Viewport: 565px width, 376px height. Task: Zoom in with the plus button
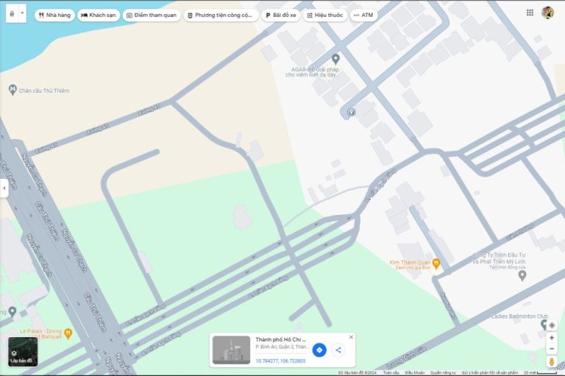[x=552, y=338]
